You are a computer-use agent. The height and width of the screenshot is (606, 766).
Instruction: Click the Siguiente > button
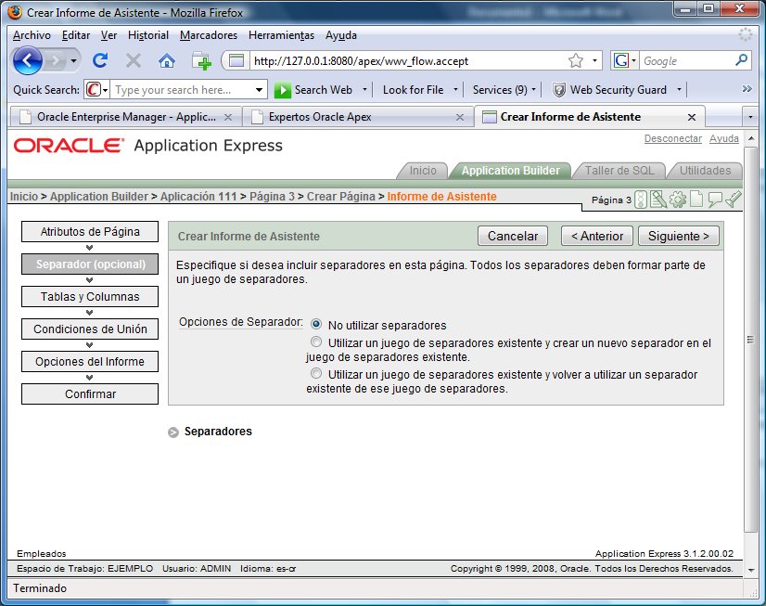click(679, 236)
